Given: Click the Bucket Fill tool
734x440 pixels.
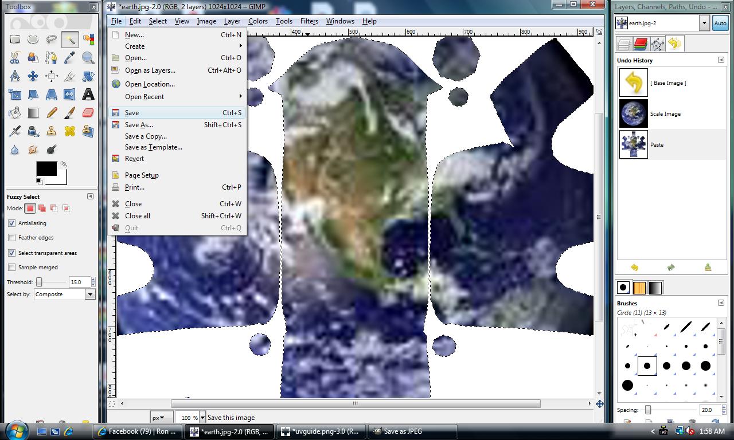Looking at the screenshot, I should (x=15, y=113).
